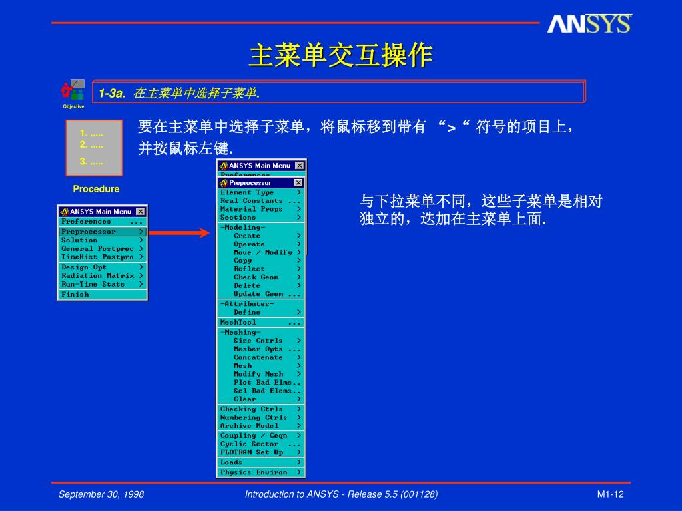Open Reflect under Modeling

[x=260, y=269]
